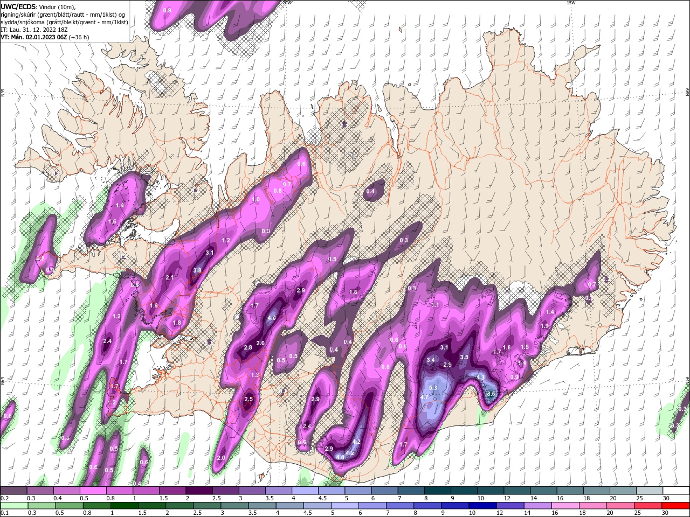Click the 4.8 precipitation value near the south coast

pyautogui.click(x=340, y=457)
